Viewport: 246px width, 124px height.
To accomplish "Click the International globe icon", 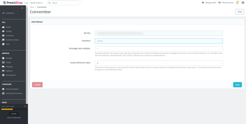I will [x=3, y=75].
